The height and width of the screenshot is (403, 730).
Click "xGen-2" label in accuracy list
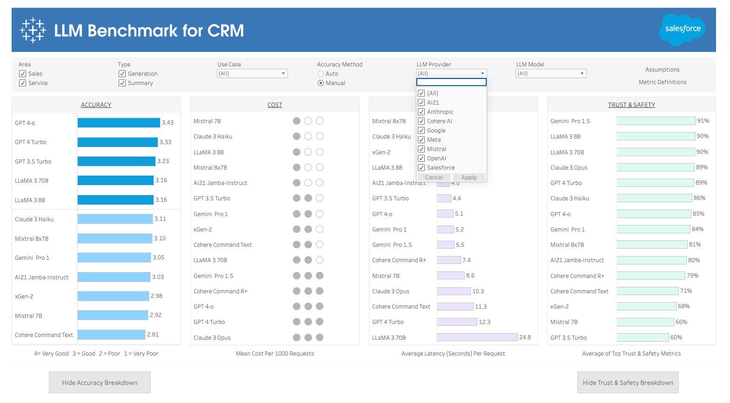[24, 296]
